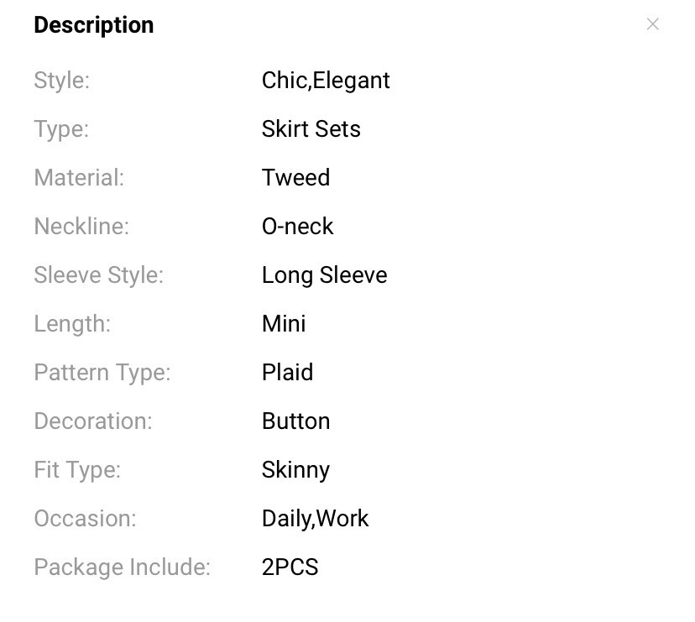
Task: Select the Mini length value
Action: point(284,324)
